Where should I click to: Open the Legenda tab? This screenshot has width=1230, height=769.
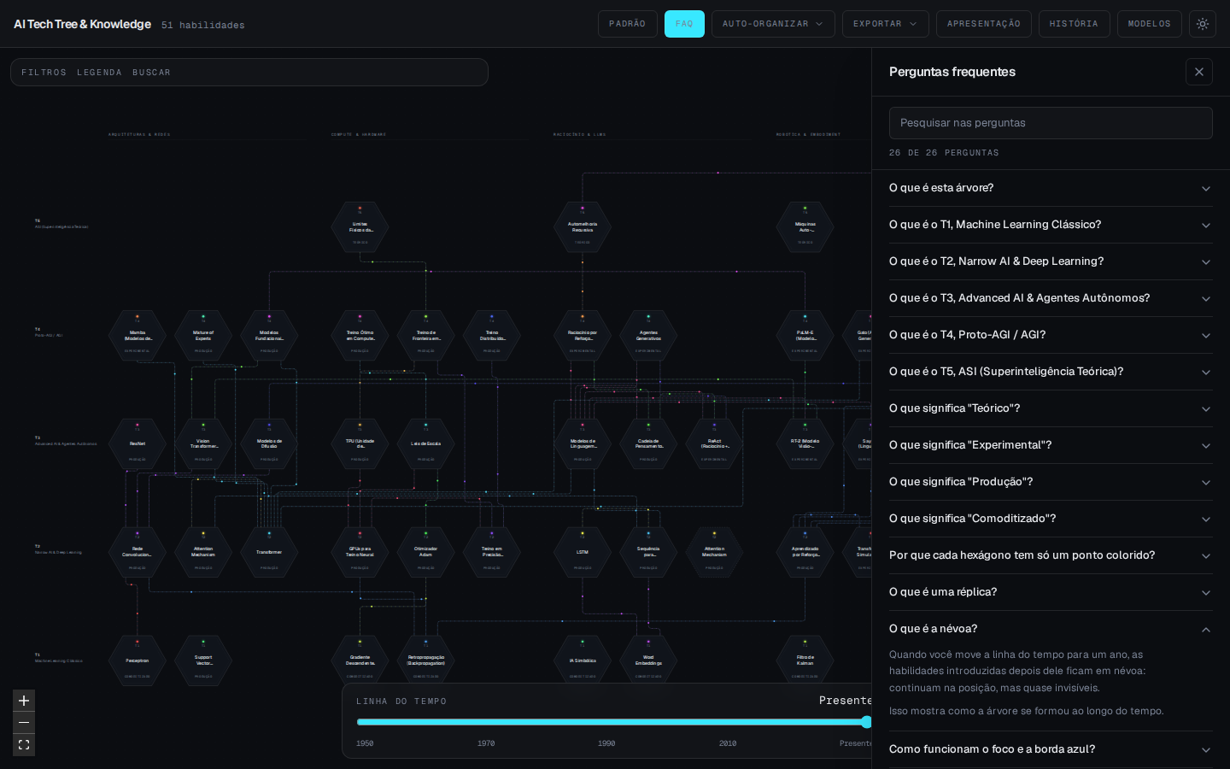(99, 73)
